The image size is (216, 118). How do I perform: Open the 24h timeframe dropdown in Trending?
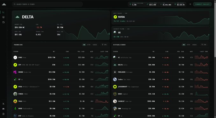[104, 45]
